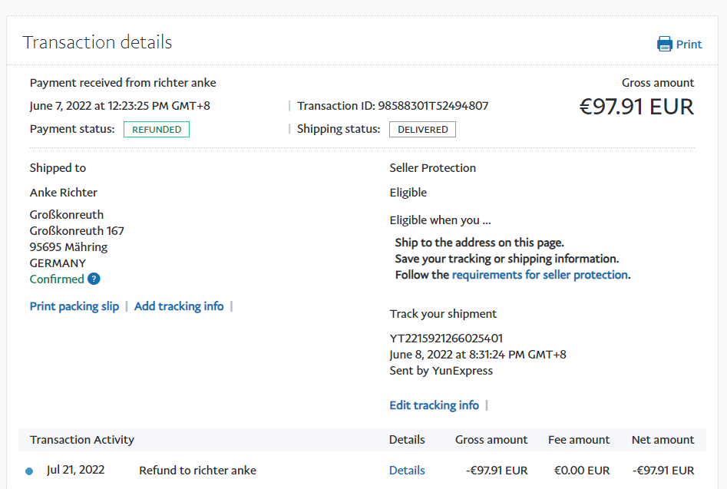
Task: Click tracking number YT2215921266025401
Action: point(446,339)
